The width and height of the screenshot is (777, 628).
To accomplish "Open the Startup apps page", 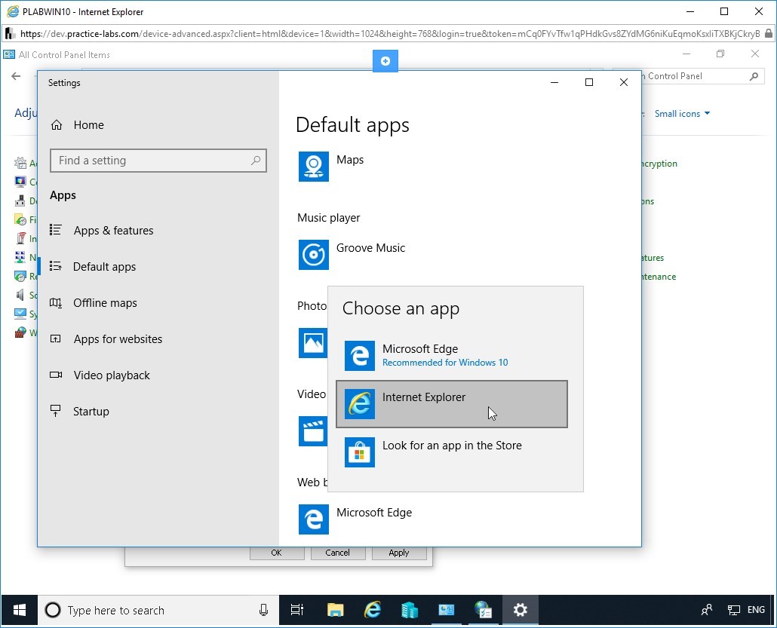I will (79, 411).
